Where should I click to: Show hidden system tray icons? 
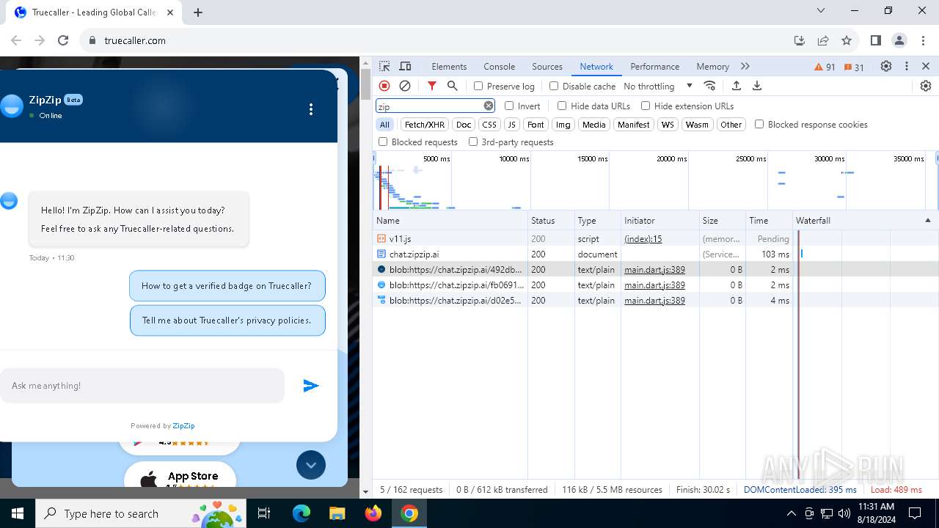point(791,513)
